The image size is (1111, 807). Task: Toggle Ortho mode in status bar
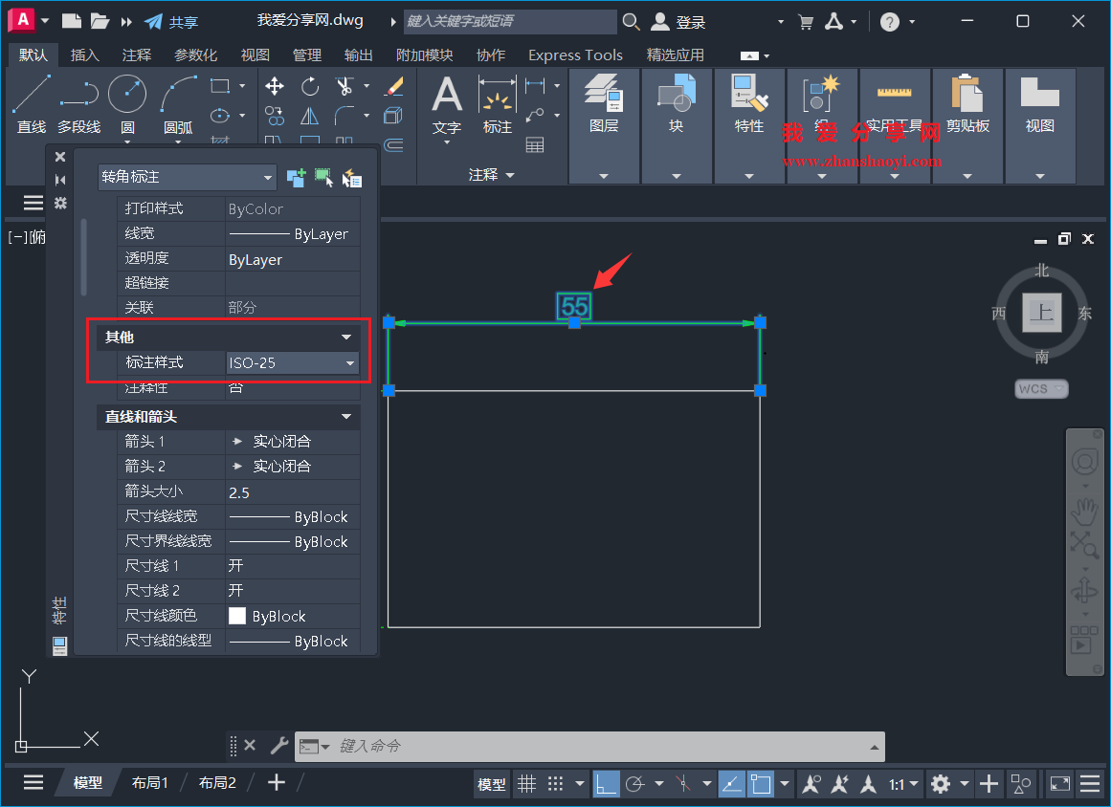[606, 784]
